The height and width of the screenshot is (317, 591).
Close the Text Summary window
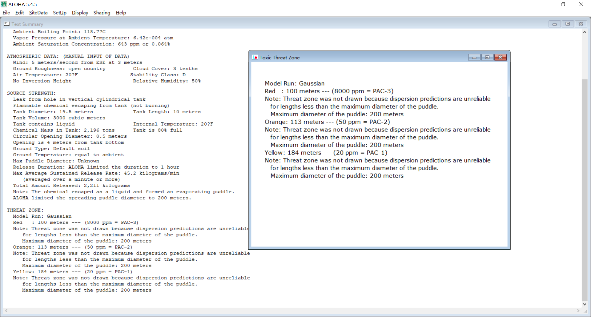[581, 24]
